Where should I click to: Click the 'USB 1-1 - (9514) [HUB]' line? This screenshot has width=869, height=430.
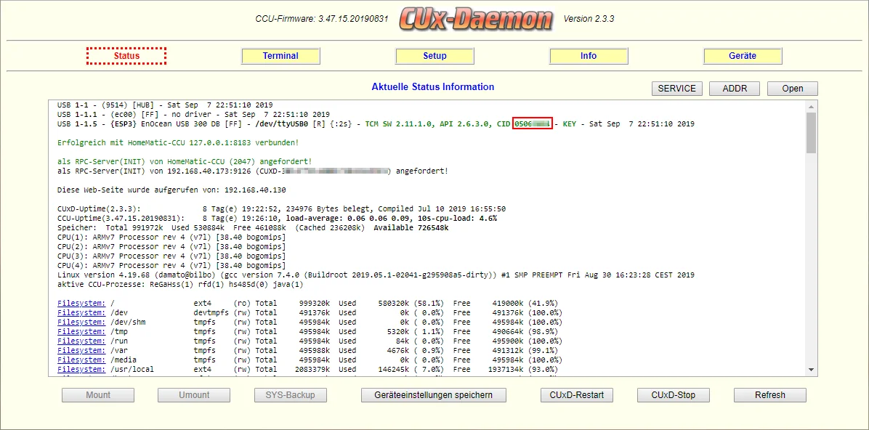tap(165, 105)
